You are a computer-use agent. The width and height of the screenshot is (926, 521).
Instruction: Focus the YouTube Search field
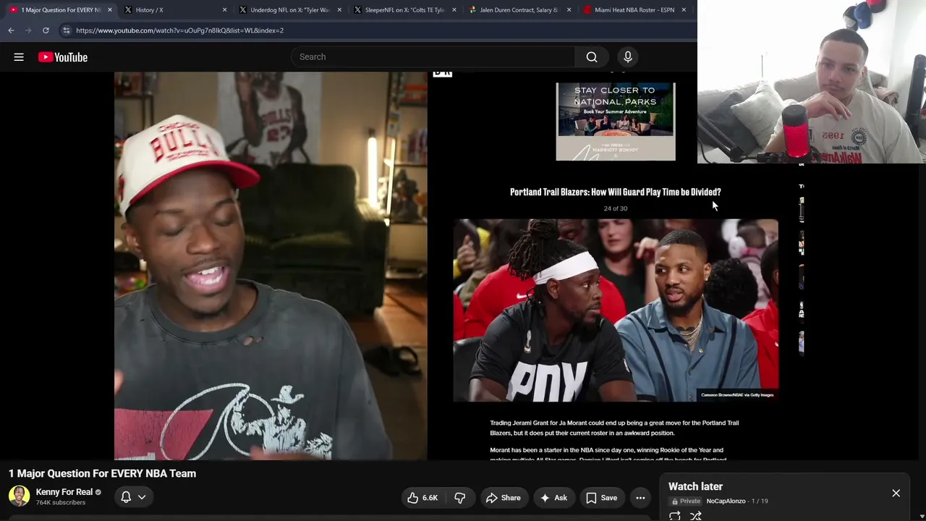[x=434, y=57]
